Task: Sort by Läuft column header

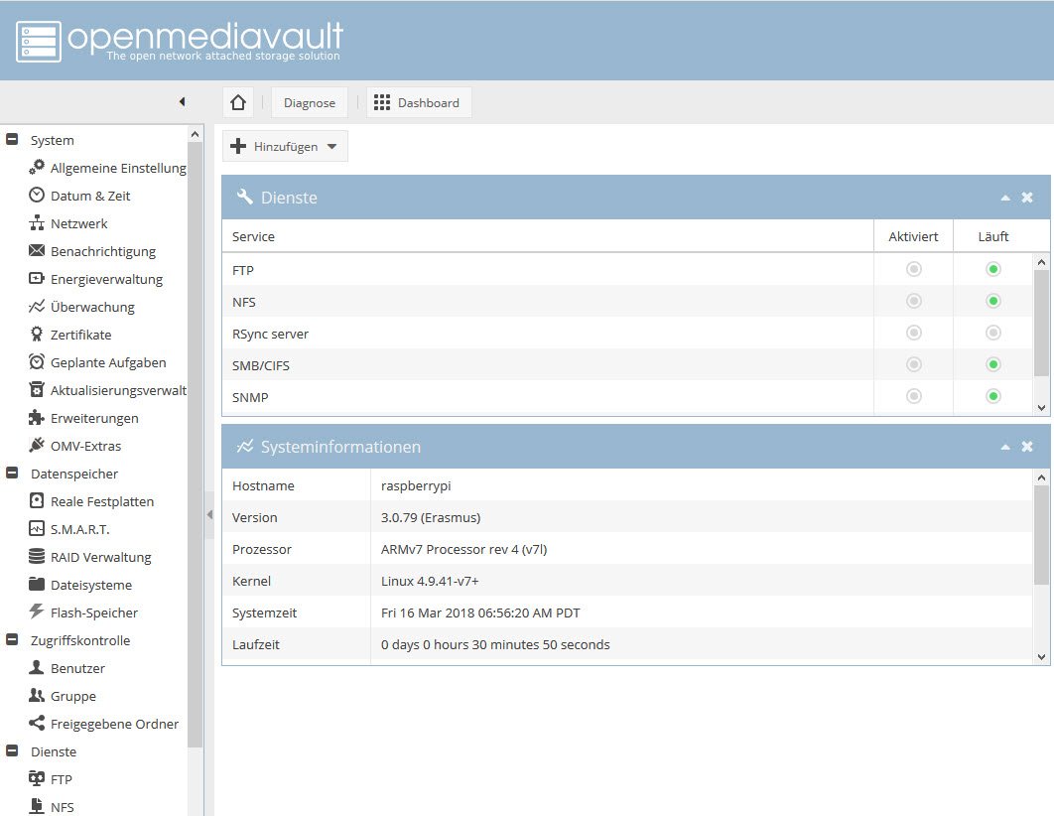Action: (992, 236)
